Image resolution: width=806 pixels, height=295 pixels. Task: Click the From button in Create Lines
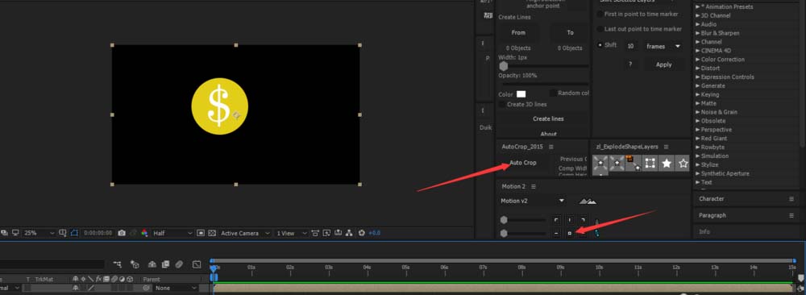pyautogui.click(x=518, y=32)
